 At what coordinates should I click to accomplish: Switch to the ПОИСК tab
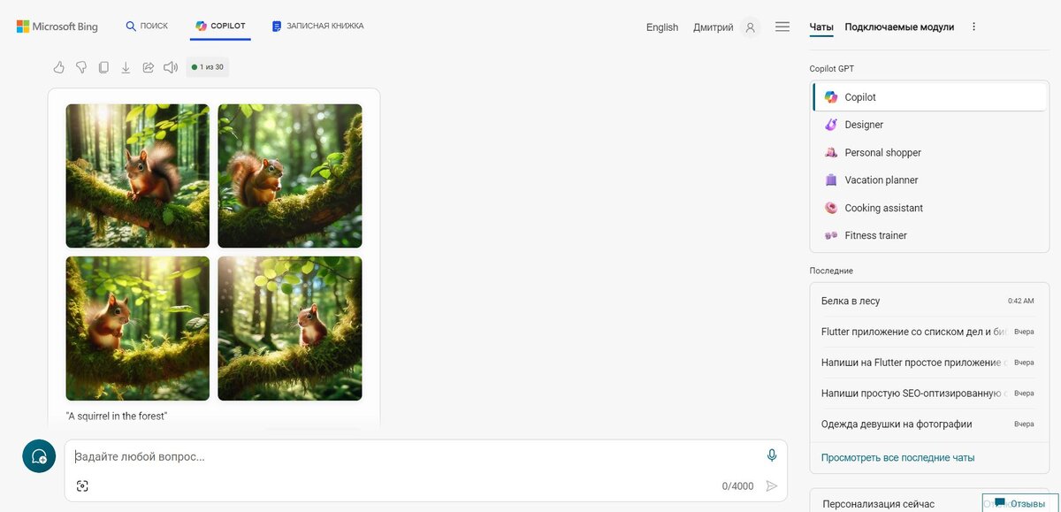pos(147,27)
